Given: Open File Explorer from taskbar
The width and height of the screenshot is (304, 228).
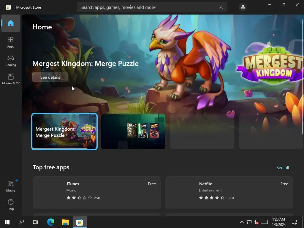Looking at the screenshot, I should (x=65, y=222).
